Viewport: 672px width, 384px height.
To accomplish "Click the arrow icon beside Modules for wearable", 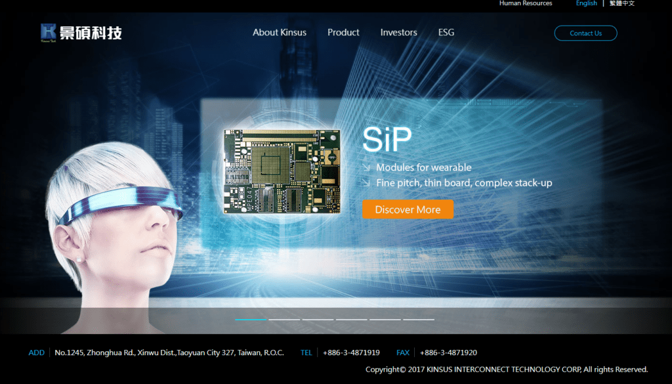I will click(367, 168).
